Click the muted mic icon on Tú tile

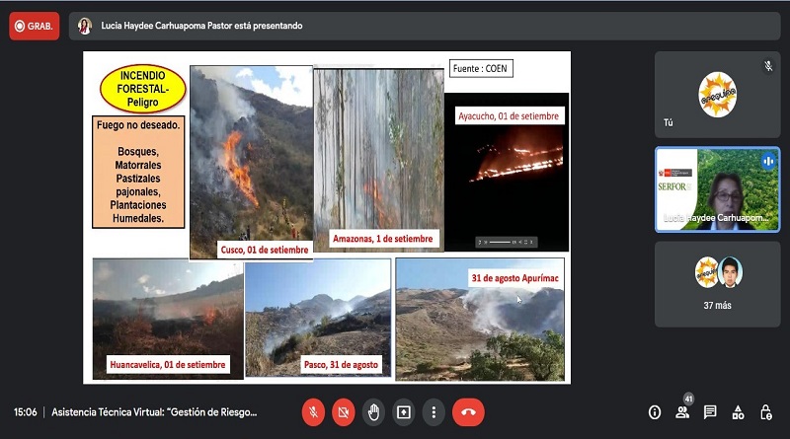coord(768,66)
